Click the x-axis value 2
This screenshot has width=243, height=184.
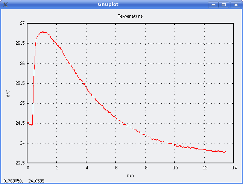(x=57, y=168)
